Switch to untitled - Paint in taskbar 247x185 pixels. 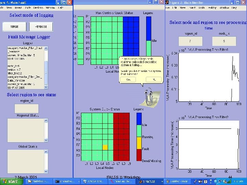178,182
